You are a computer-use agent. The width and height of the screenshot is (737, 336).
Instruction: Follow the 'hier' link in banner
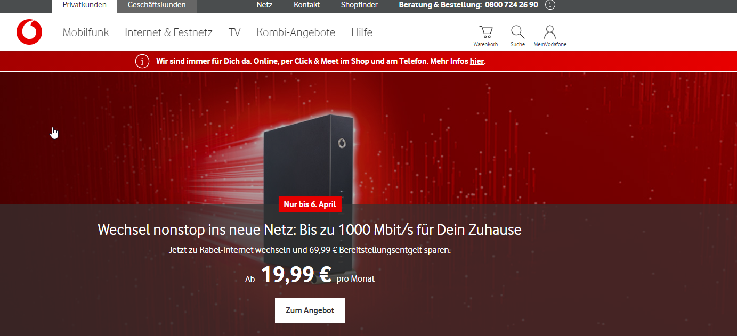click(x=476, y=61)
